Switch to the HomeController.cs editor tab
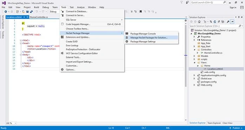 click(39, 17)
